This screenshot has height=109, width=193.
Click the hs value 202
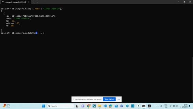coord(12,26)
